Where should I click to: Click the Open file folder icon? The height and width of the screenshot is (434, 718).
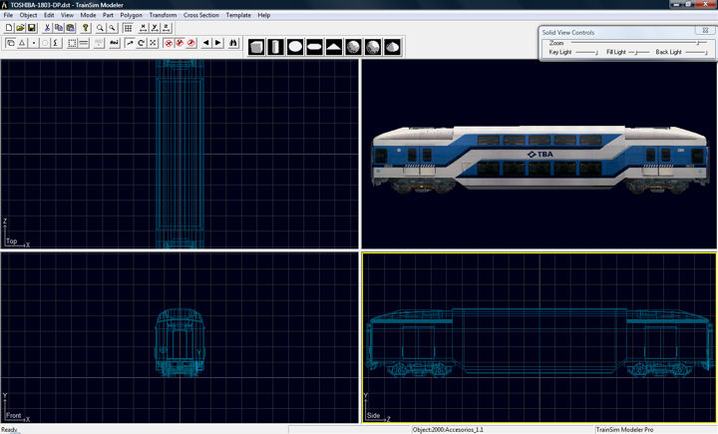20,28
